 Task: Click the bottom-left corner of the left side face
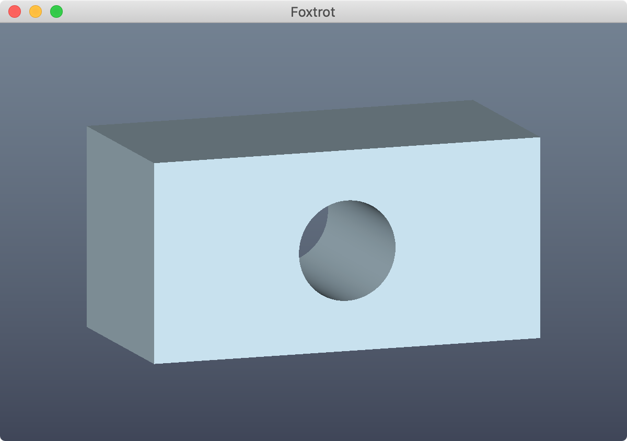[x=87, y=327]
